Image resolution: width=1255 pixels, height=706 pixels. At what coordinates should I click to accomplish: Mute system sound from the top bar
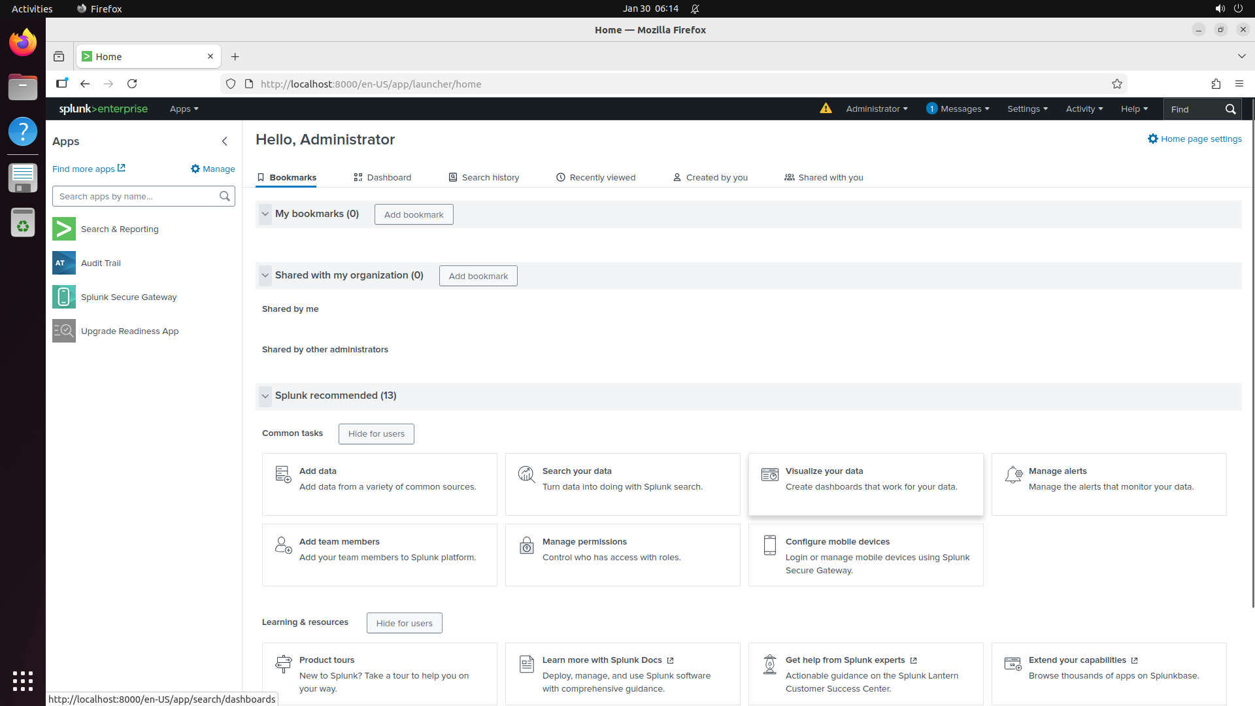[1220, 8]
